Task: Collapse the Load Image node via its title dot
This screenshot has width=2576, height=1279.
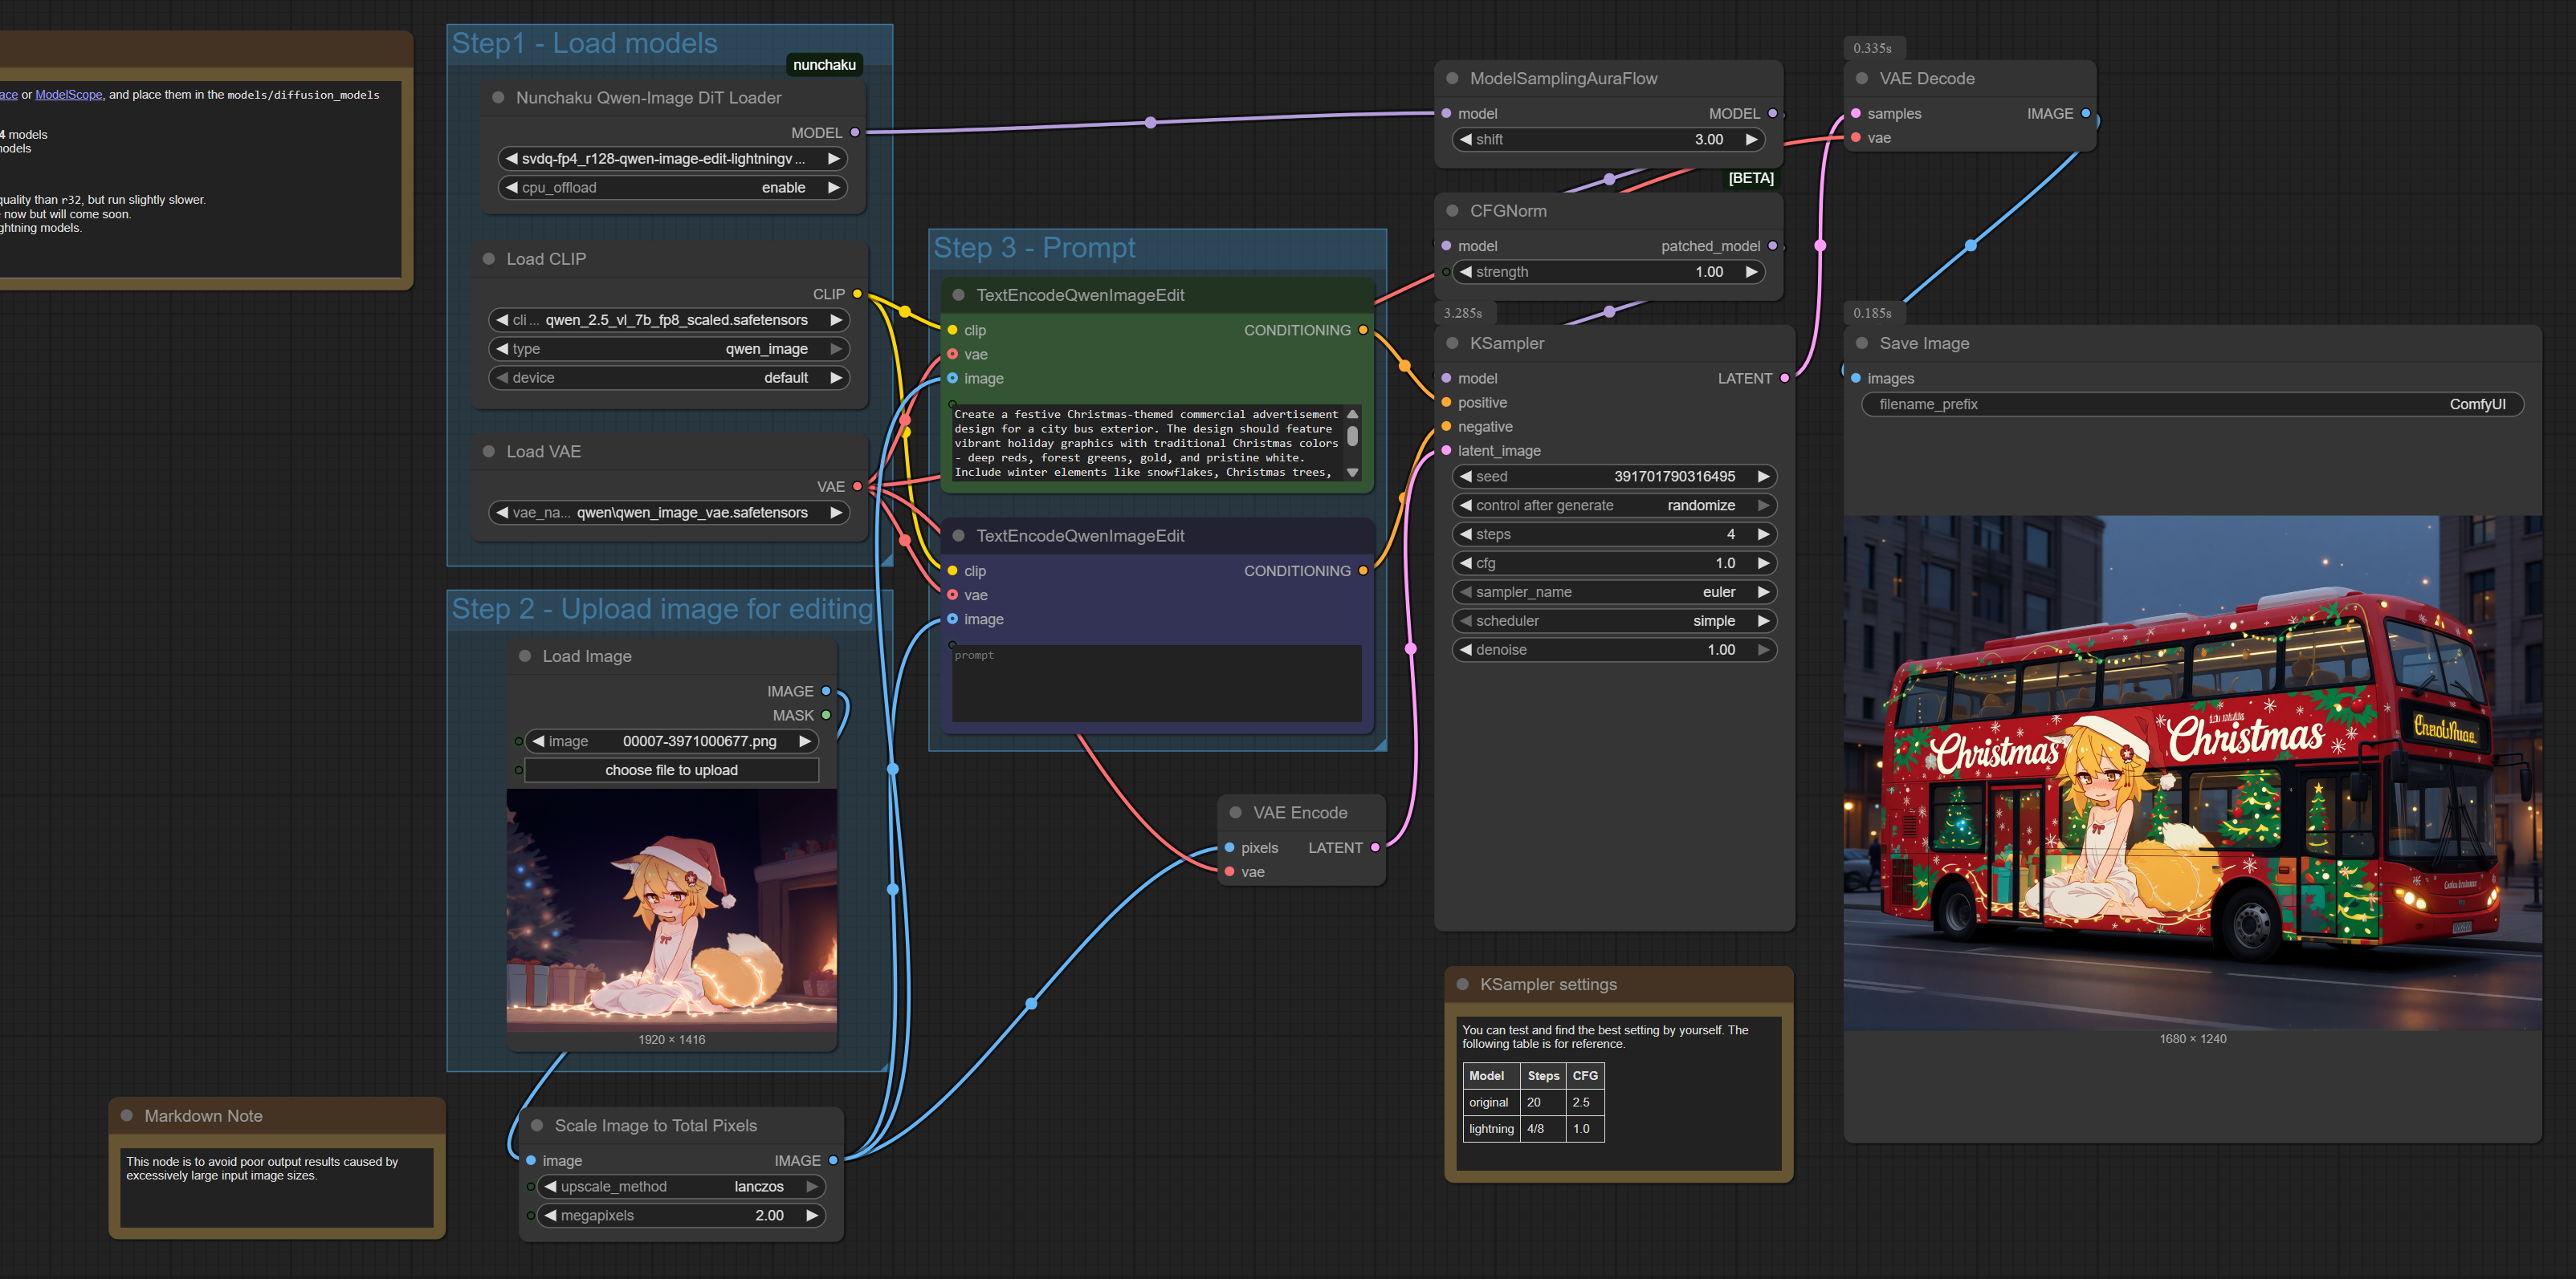Action: click(525, 656)
